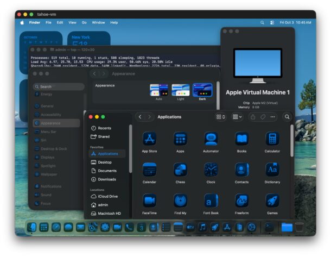This screenshot has height=256, width=331.
Task: Select the Freeform app icon
Action: 241,201
